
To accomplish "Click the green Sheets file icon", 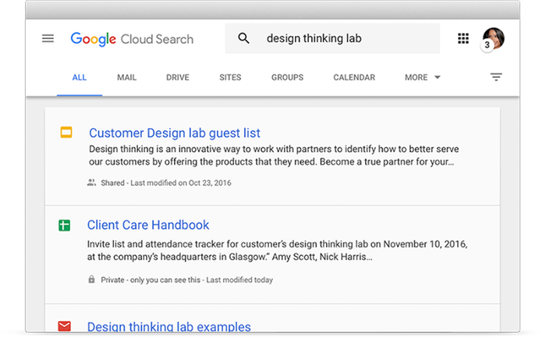I will pos(65,225).
